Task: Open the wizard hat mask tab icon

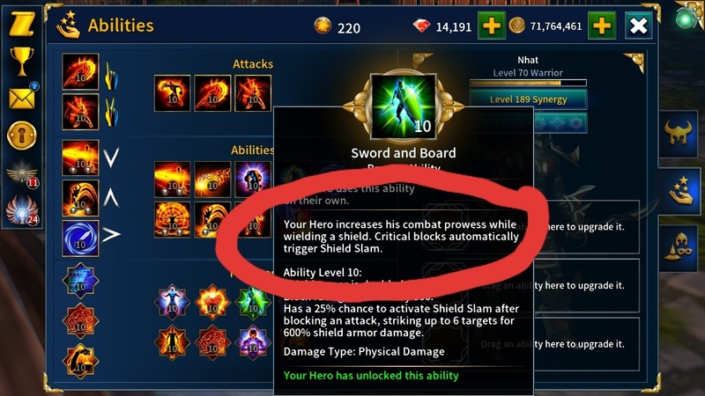Action: pyautogui.click(x=679, y=247)
